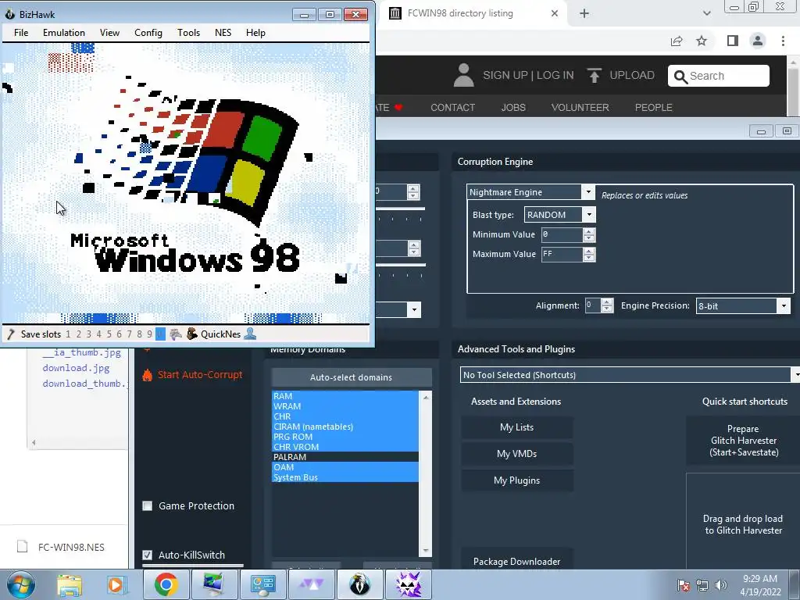Click the blue user icon beside QuickNes

point(250,334)
